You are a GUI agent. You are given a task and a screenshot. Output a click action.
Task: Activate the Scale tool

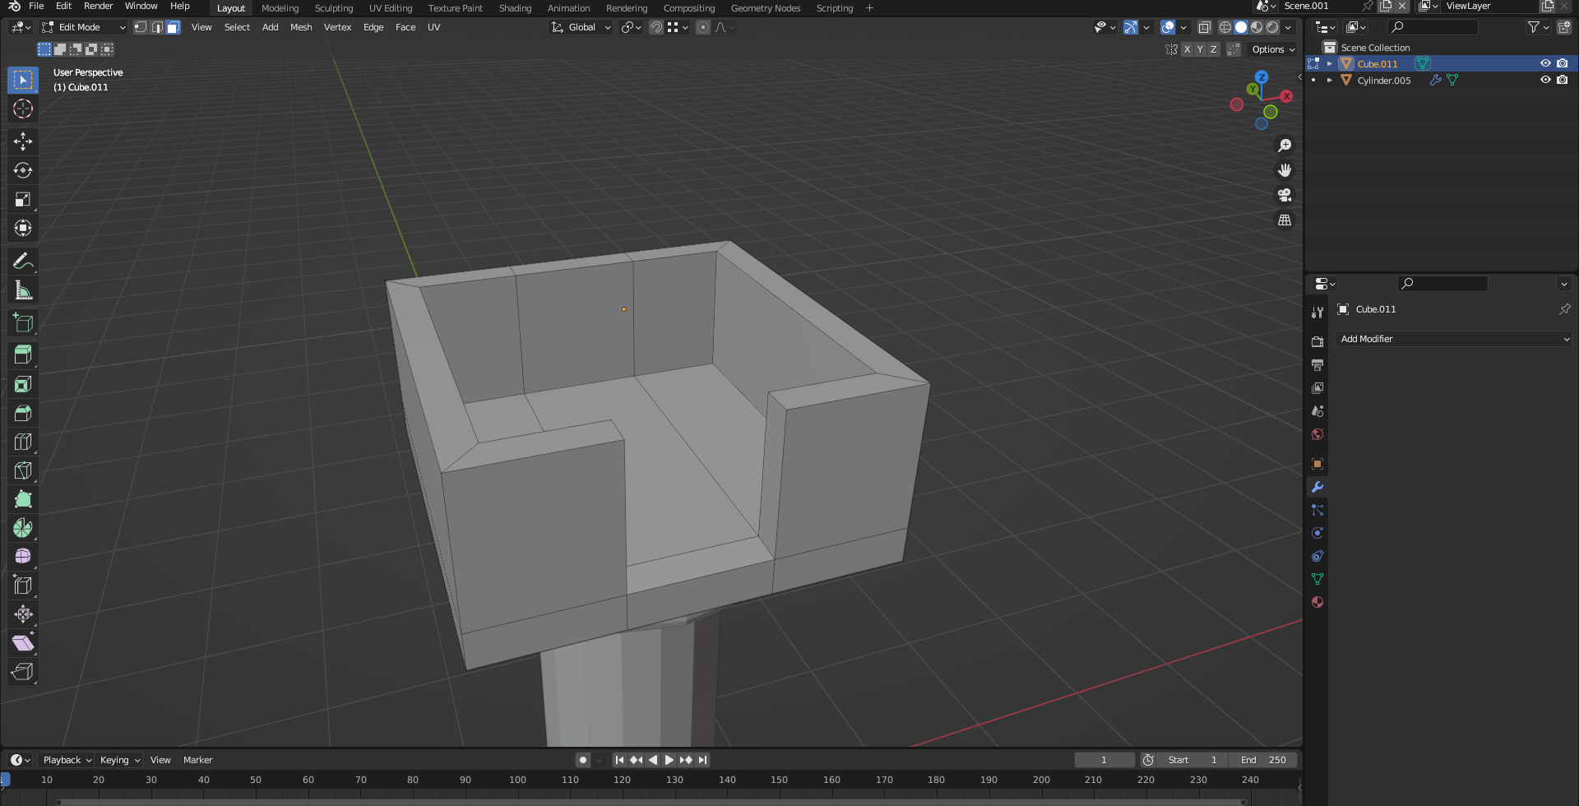(x=23, y=199)
